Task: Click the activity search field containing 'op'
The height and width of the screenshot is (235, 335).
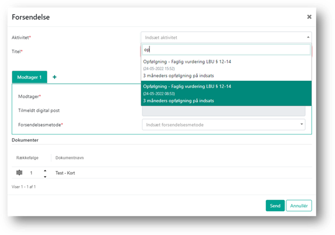Action: [x=226, y=50]
